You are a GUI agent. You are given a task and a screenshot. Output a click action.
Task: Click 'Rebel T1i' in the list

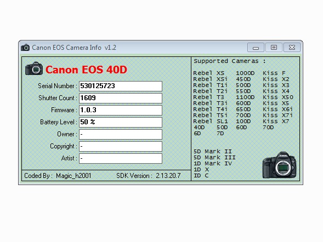tap(211, 85)
